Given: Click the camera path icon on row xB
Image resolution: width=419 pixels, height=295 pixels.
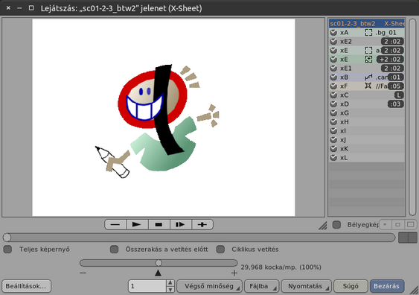Looking at the screenshot, I should click(x=368, y=77).
